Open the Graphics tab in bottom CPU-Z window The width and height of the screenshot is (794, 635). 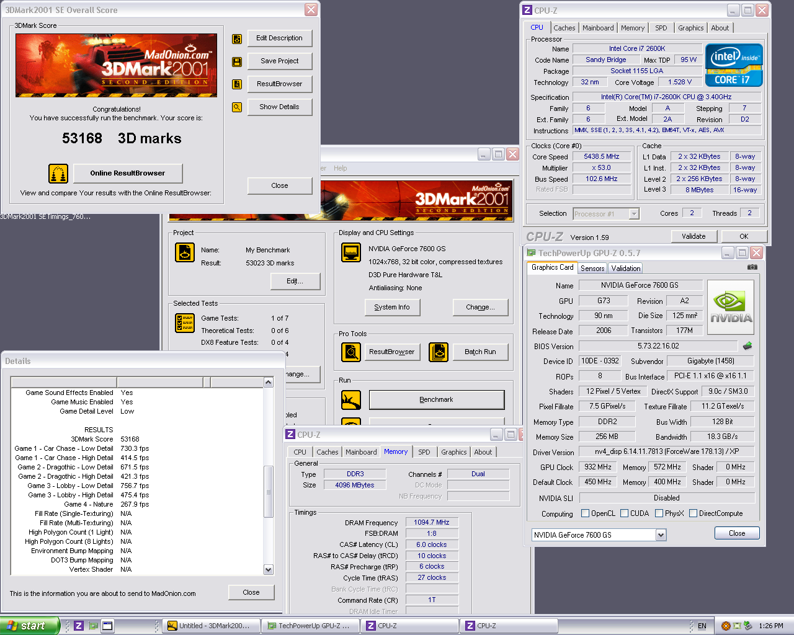click(454, 452)
